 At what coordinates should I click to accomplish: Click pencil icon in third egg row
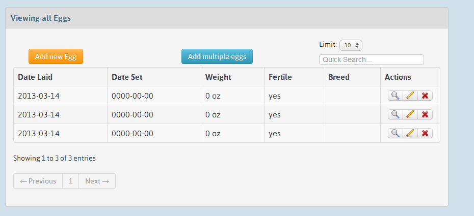410,133
